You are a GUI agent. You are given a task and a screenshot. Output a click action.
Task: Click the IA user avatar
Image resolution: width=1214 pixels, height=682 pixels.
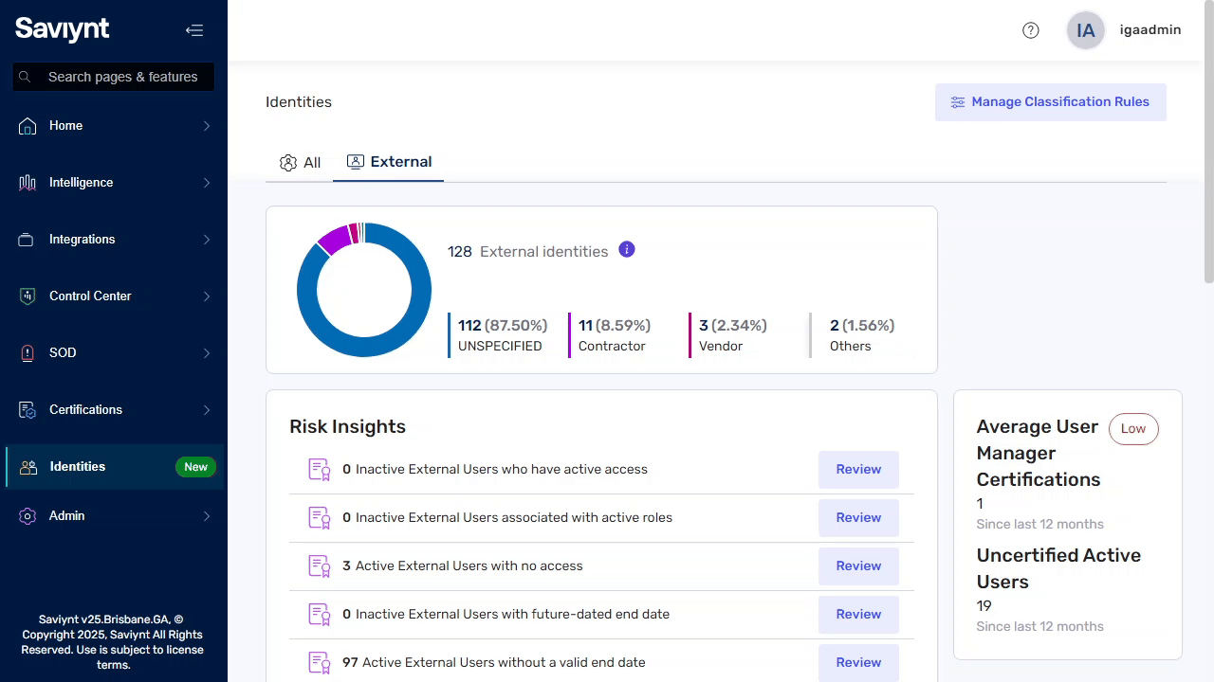click(1086, 30)
